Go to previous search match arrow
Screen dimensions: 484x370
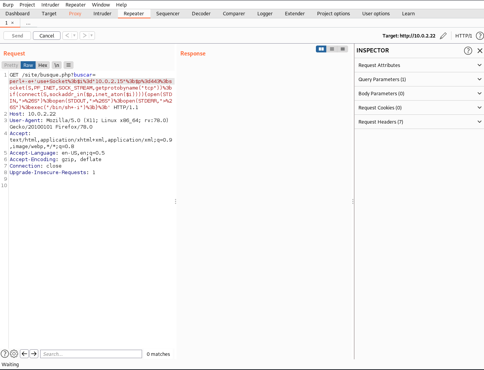[x=24, y=354]
